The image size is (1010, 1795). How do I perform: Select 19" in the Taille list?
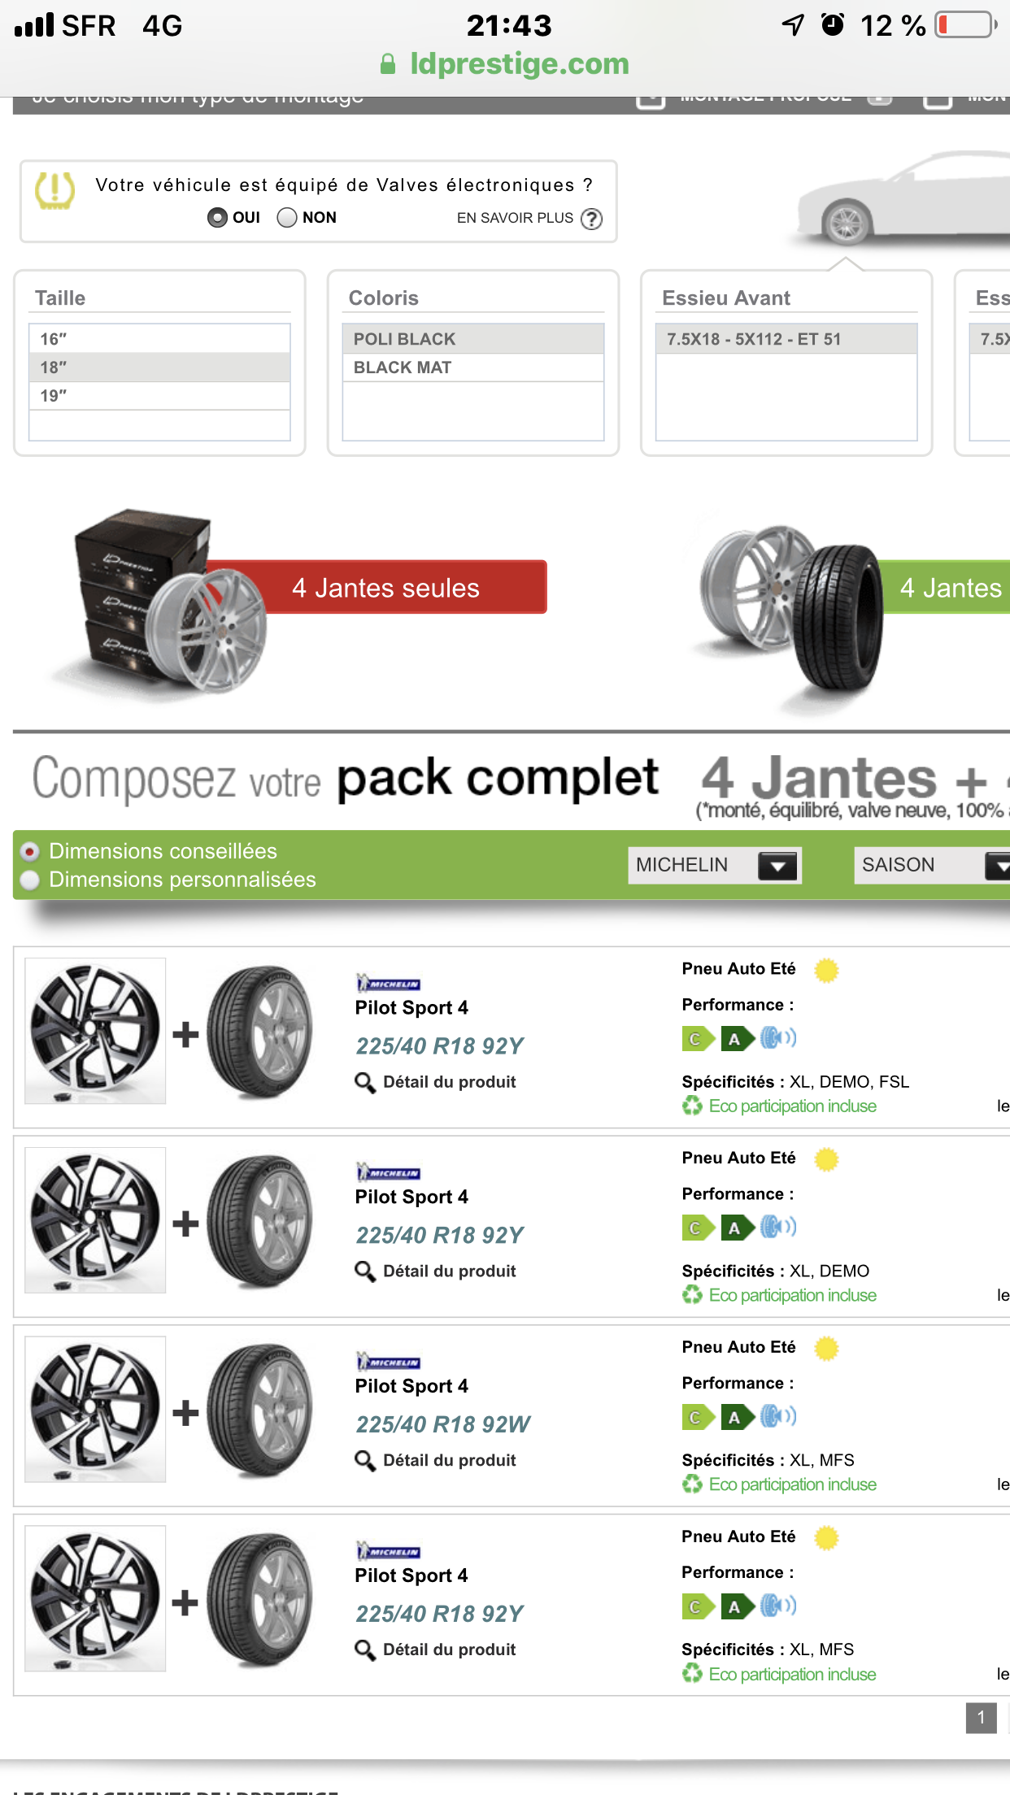159,396
